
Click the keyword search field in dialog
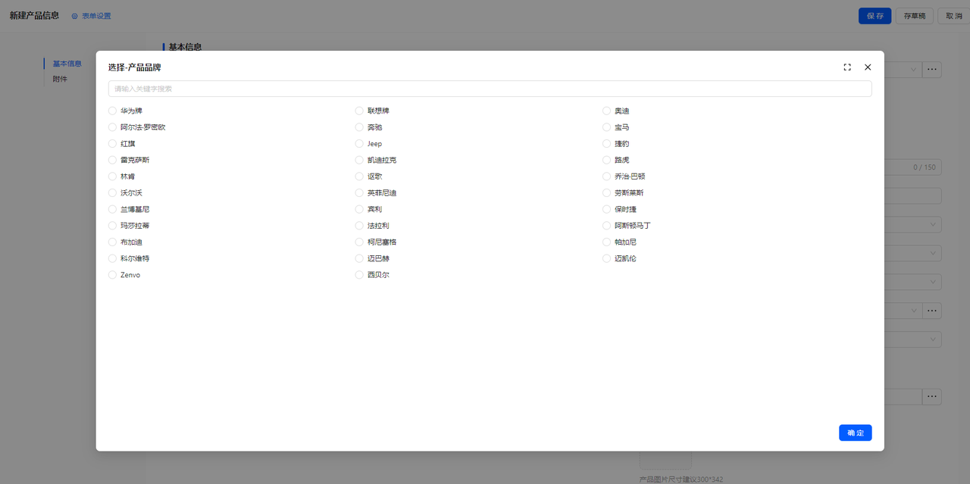point(490,89)
